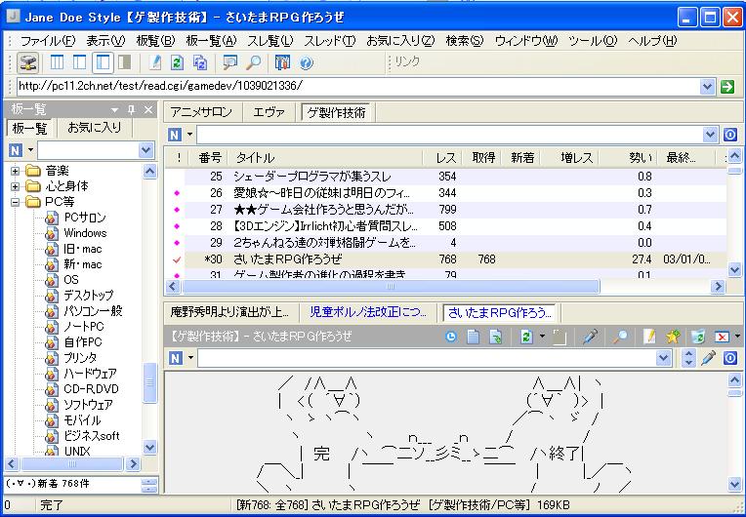746x517 pixels.
Task: Select the ノートPC board
Action: [x=83, y=327]
